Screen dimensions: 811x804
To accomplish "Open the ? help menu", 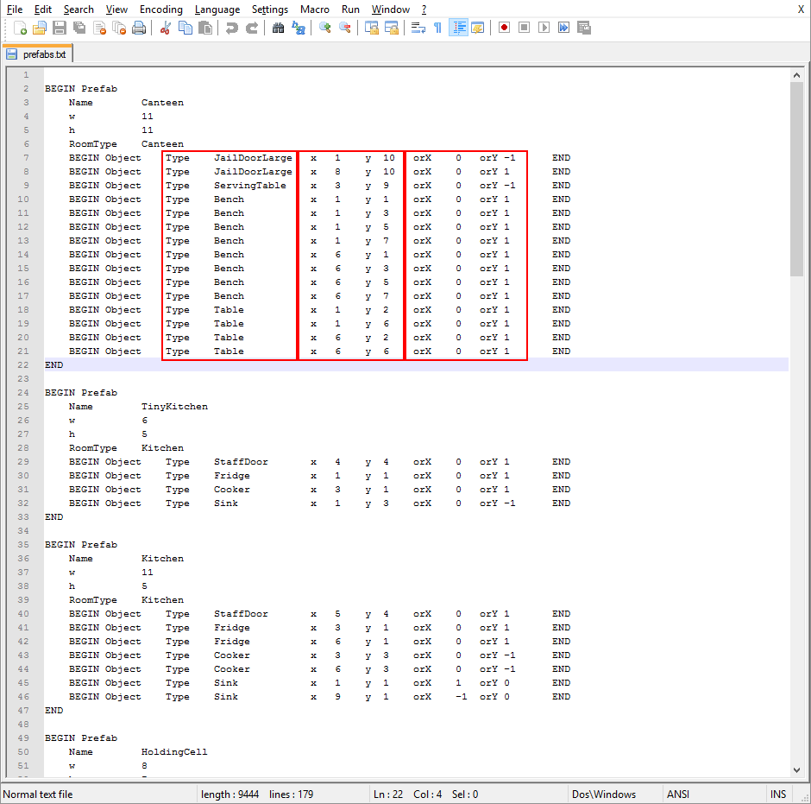I will (424, 9).
